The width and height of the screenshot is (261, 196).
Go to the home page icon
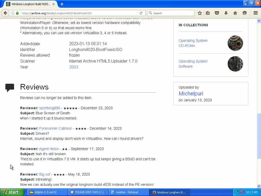[x=235, y=13]
